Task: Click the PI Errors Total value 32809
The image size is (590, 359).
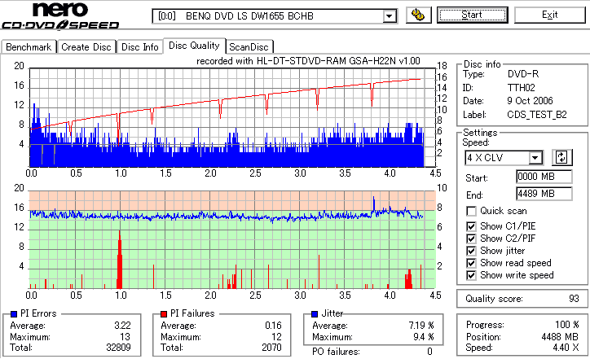Action: pyautogui.click(x=118, y=347)
